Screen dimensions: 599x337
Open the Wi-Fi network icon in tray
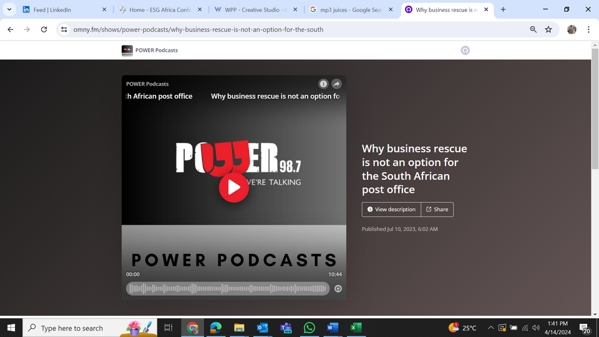pos(525,328)
